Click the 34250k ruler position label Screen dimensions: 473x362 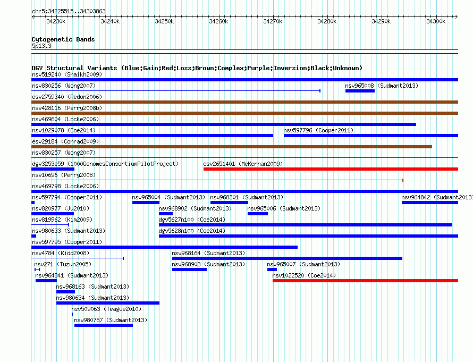click(164, 21)
